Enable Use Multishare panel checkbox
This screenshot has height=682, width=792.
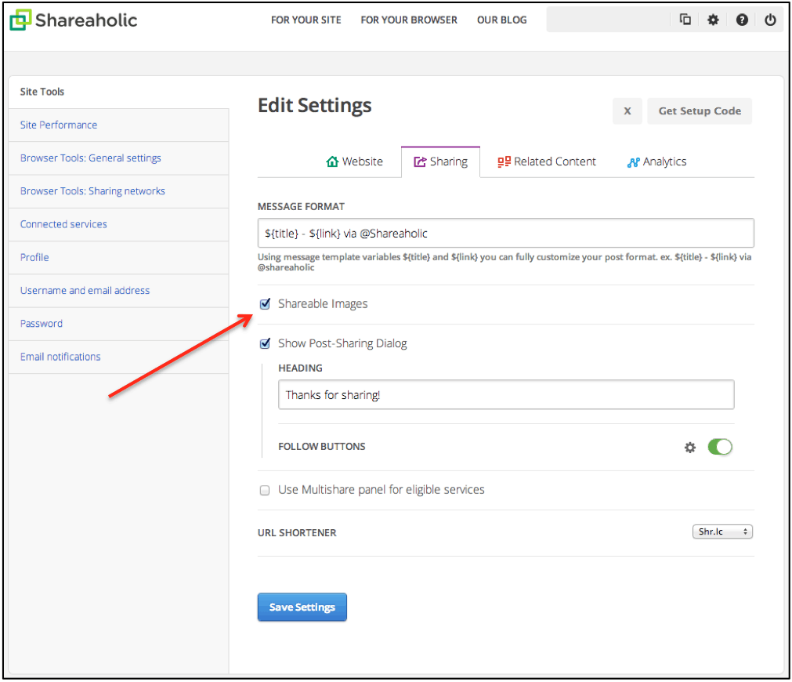click(265, 491)
